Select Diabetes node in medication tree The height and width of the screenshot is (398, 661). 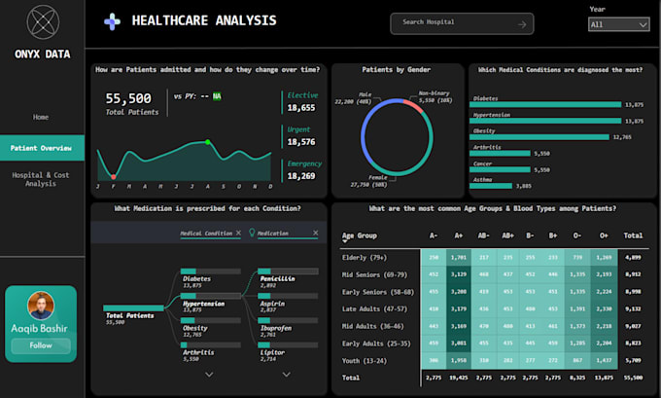[211, 271]
